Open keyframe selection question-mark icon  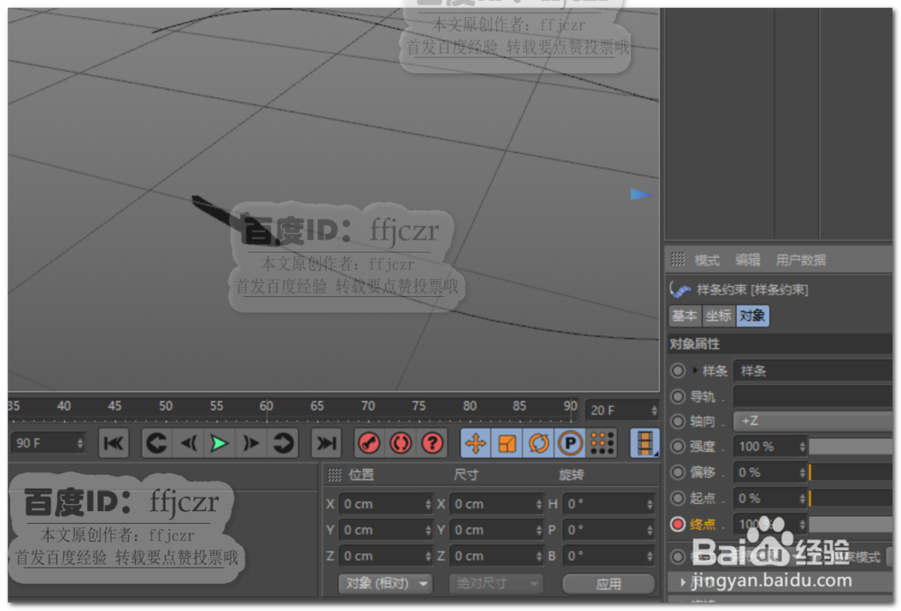[x=432, y=443]
